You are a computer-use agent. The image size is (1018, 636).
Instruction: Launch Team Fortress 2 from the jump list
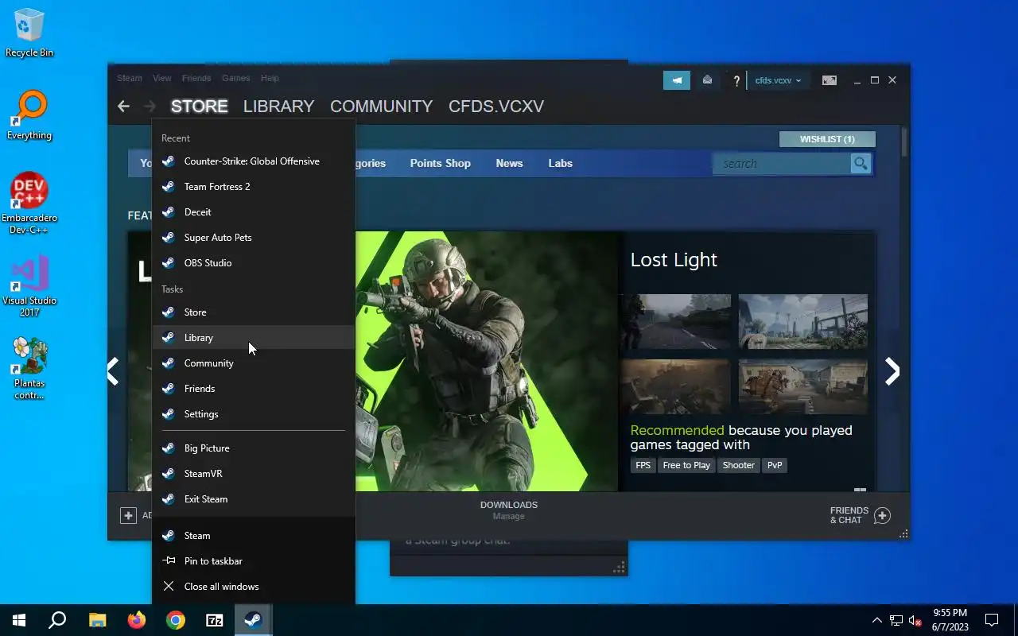(x=253, y=187)
